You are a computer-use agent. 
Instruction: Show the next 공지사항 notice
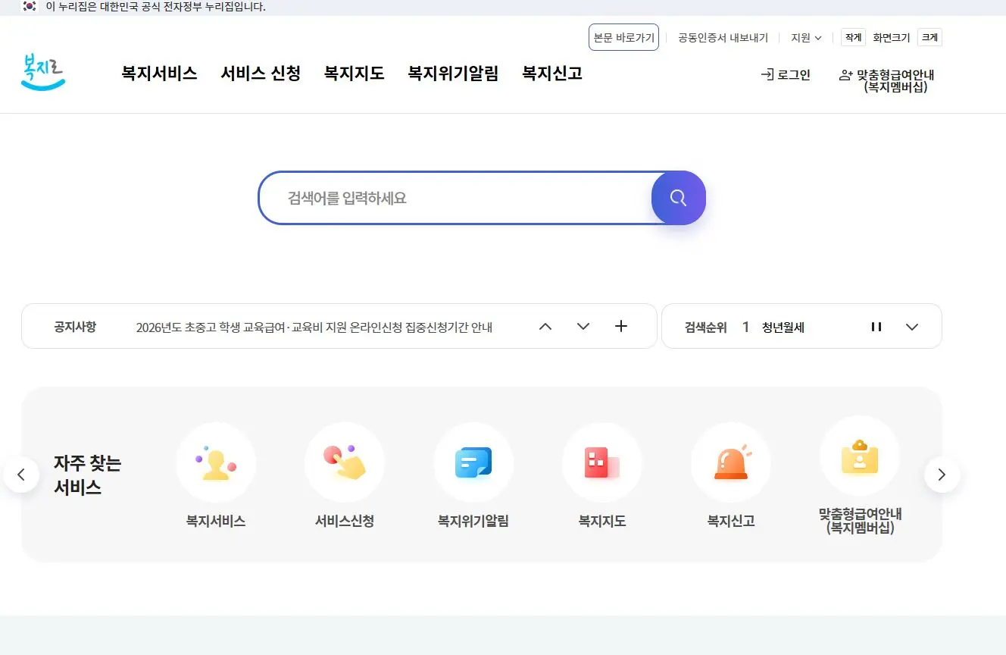point(583,326)
